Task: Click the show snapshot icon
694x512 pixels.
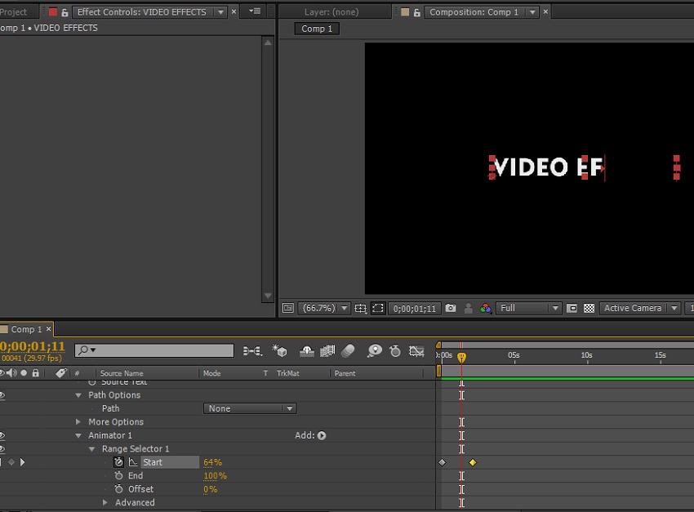Action: point(469,309)
